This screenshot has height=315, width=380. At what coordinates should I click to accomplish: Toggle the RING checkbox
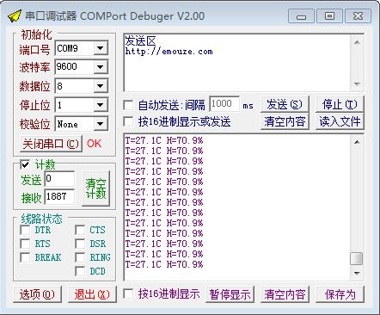point(80,257)
